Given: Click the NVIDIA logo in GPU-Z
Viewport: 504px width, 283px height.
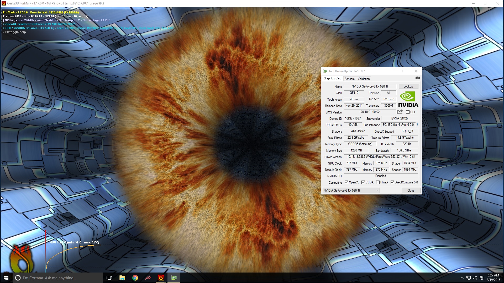Looking at the screenshot, I should pos(408,99).
